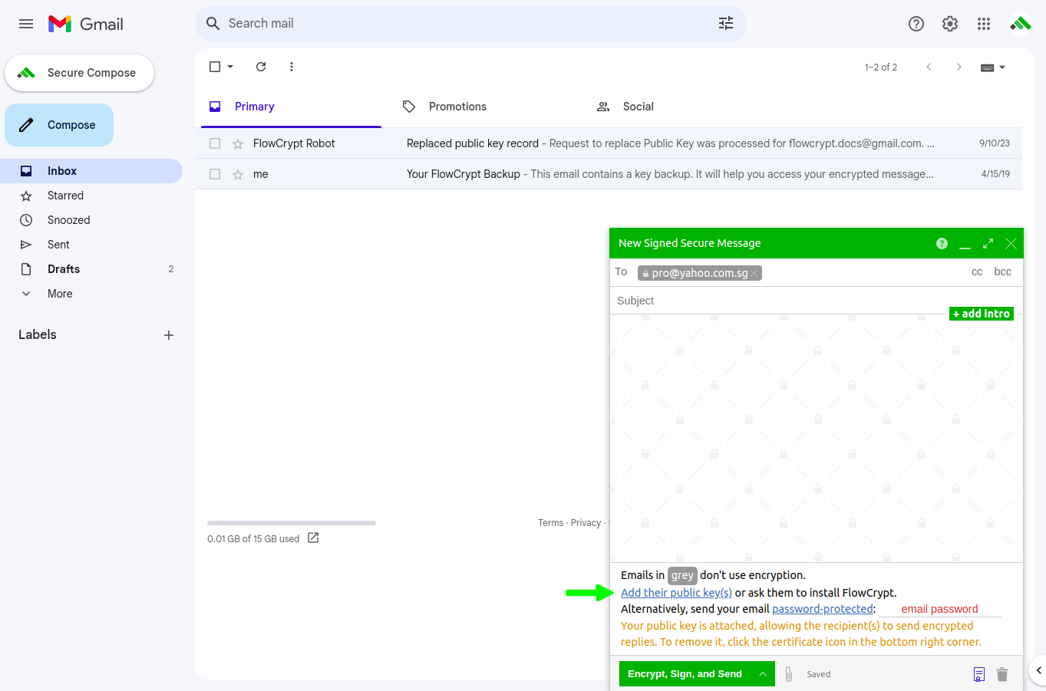Click the password-protected link

pos(823,609)
